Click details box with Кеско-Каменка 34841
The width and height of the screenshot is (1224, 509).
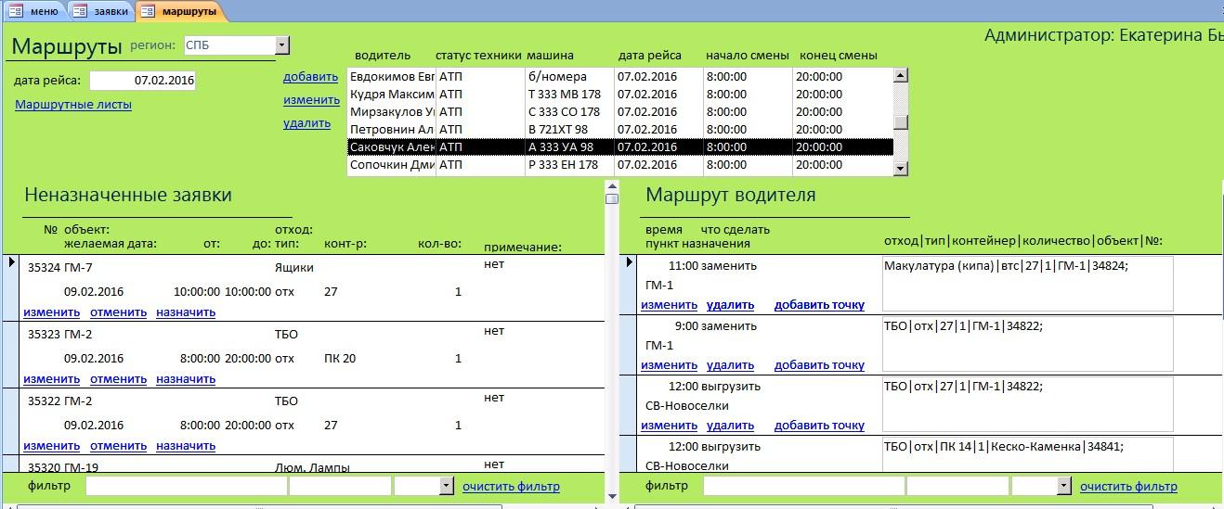1027,453
